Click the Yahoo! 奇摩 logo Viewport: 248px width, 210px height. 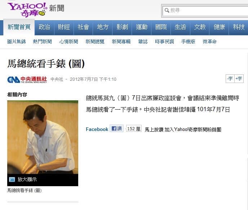click(x=27, y=9)
